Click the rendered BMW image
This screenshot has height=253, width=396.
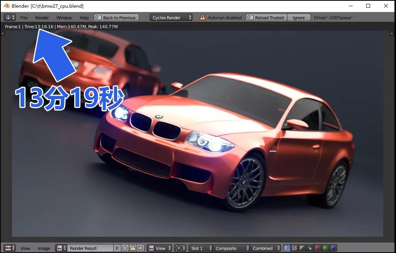click(198, 133)
